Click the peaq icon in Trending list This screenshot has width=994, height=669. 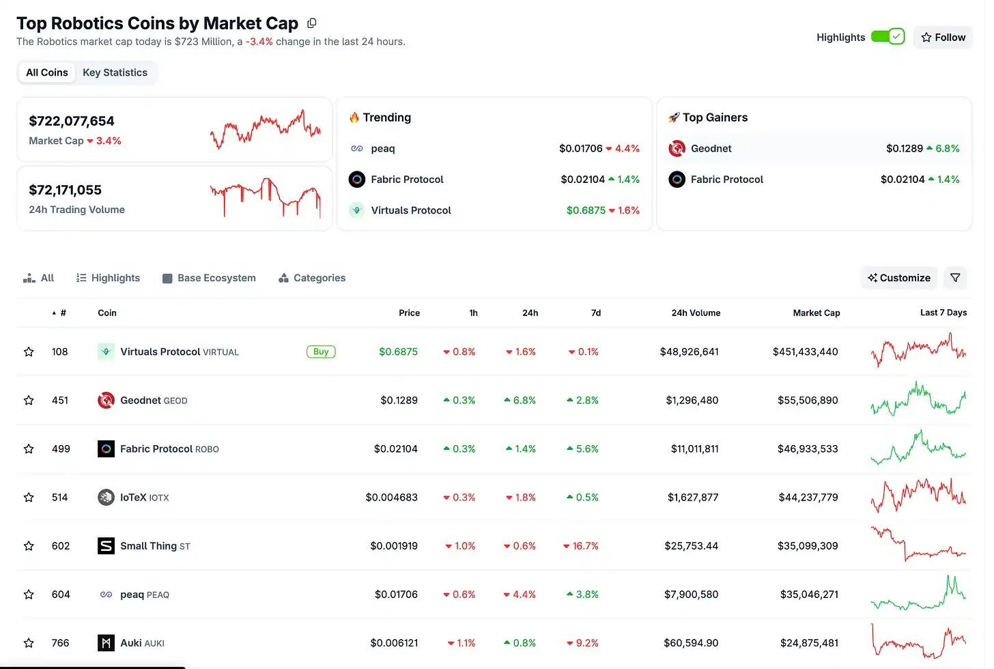coord(357,148)
